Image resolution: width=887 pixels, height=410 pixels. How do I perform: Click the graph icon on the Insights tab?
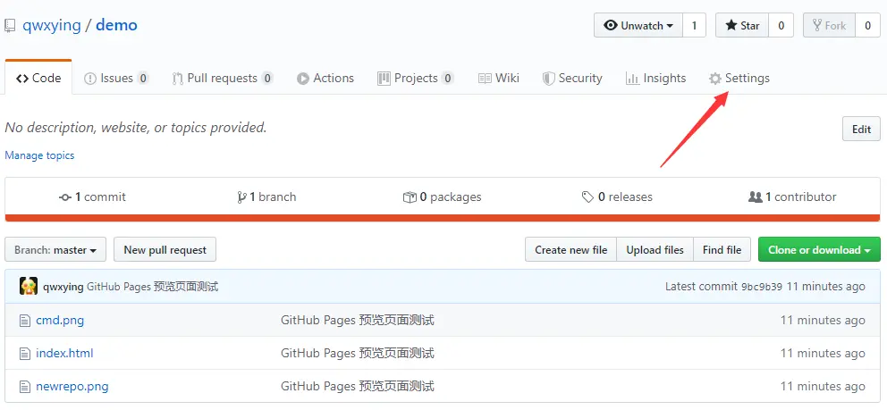(632, 79)
